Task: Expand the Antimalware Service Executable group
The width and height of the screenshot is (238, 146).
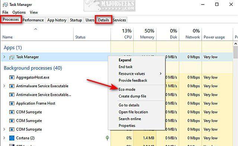Action: pyautogui.click(x=4, y=86)
